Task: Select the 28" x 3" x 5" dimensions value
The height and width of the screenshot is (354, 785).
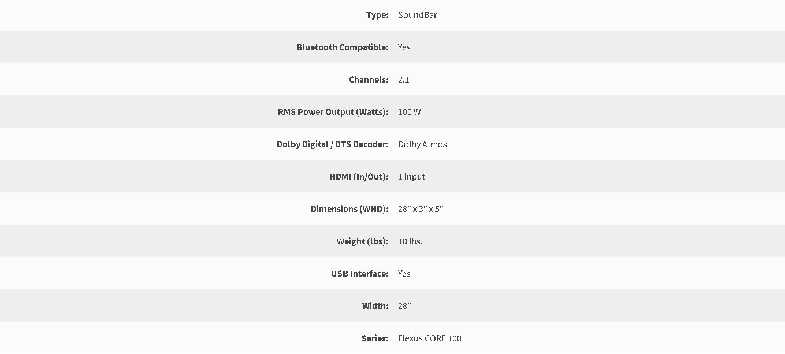Action: (421, 209)
